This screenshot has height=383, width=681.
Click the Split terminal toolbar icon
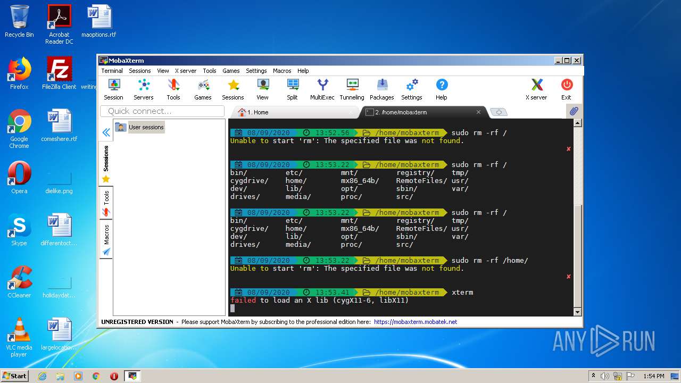293,89
